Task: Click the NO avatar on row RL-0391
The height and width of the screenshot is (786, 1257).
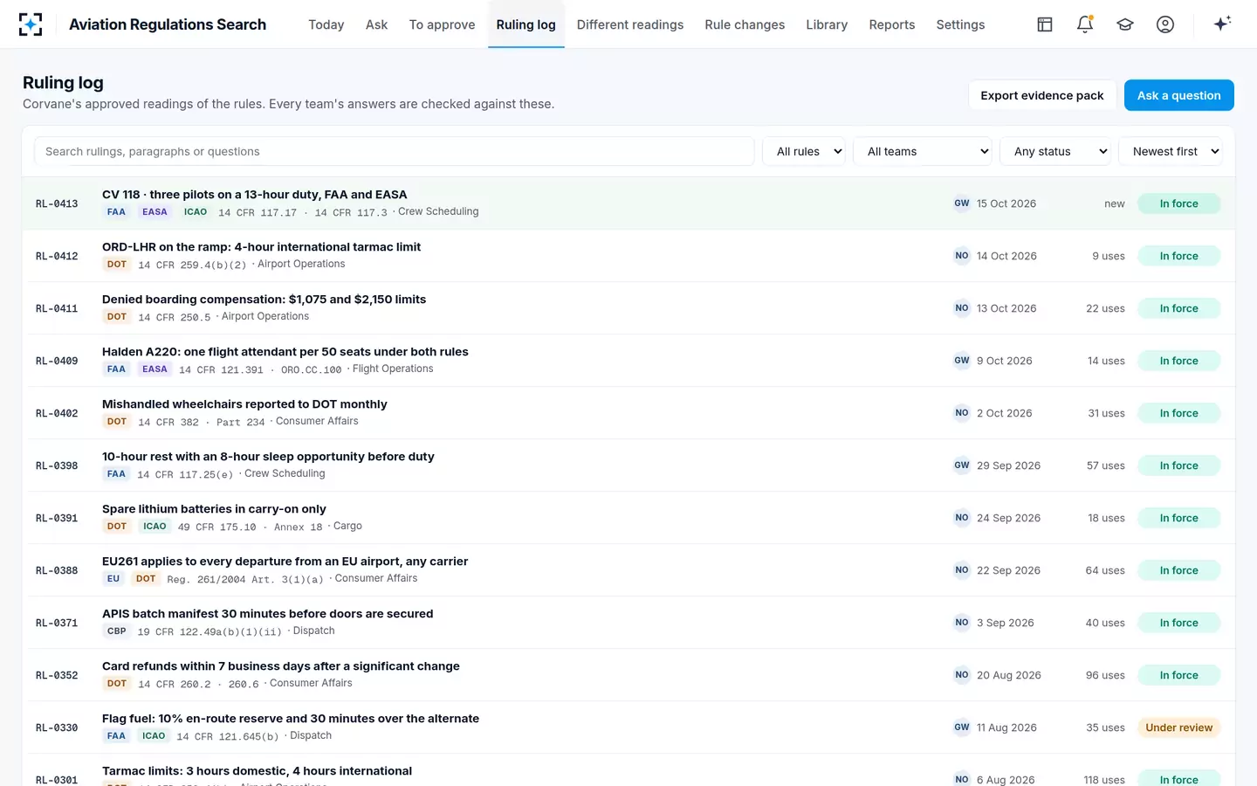Action: click(x=962, y=518)
